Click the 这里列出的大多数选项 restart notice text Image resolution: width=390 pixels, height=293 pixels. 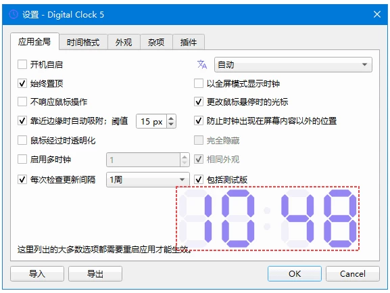coord(105,249)
